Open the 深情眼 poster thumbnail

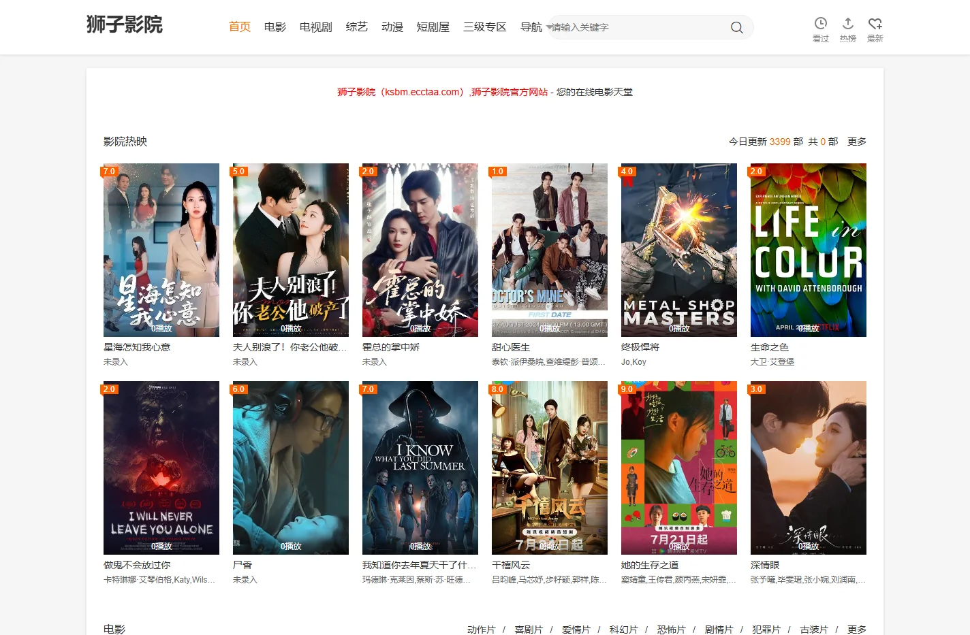pyautogui.click(x=809, y=468)
